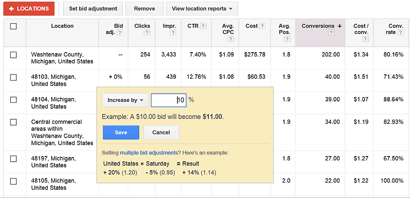Open the Increase by dropdown
The width and height of the screenshot is (410, 198).
tap(125, 100)
